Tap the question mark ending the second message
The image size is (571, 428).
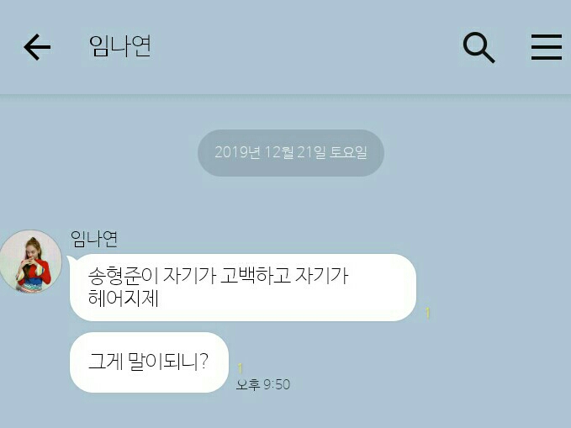coord(204,361)
